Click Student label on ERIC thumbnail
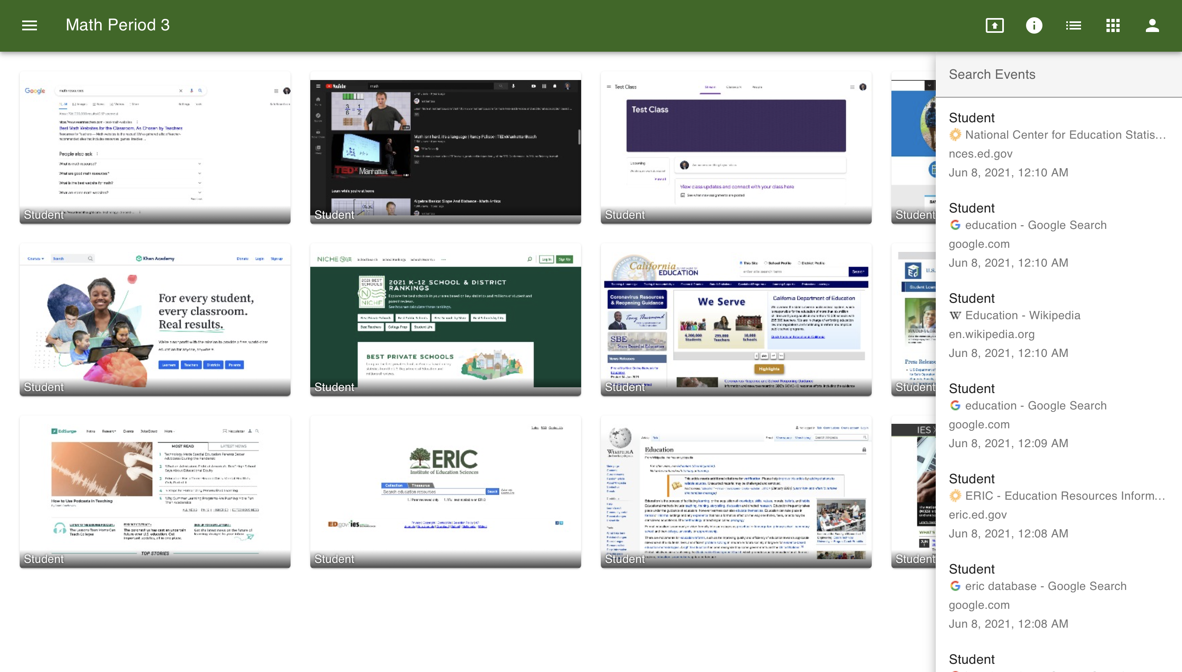Image resolution: width=1182 pixels, height=672 pixels. pyautogui.click(x=334, y=559)
